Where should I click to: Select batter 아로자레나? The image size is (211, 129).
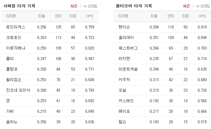pos(16,48)
